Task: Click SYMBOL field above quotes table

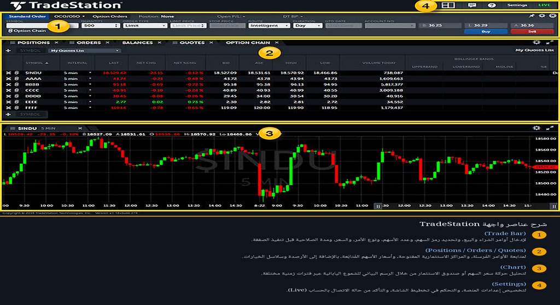Action: [x=30, y=51]
